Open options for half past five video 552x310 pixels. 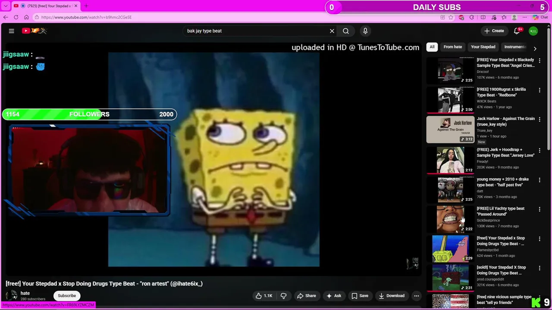(x=539, y=180)
